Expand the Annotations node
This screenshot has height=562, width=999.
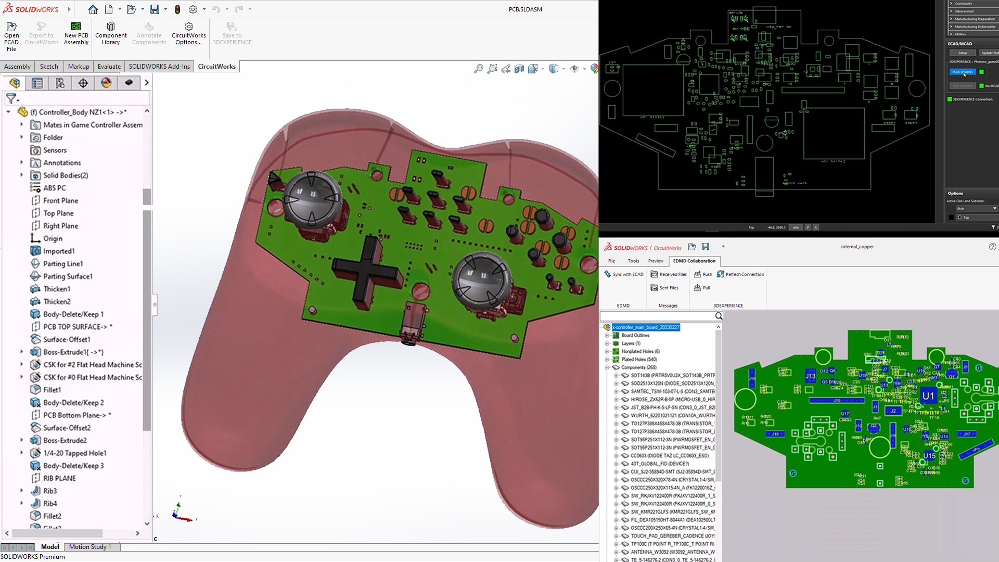pos(21,162)
